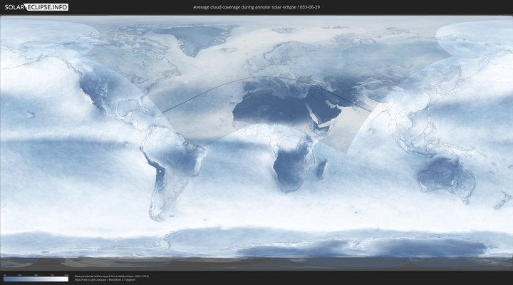Click the SOLAR ECLIPSE.INFO logo
The image size is (513, 285).
[x=37, y=7]
